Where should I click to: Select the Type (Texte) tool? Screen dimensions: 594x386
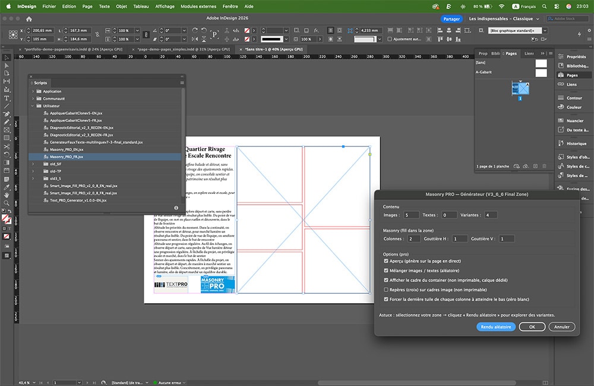(7, 98)
